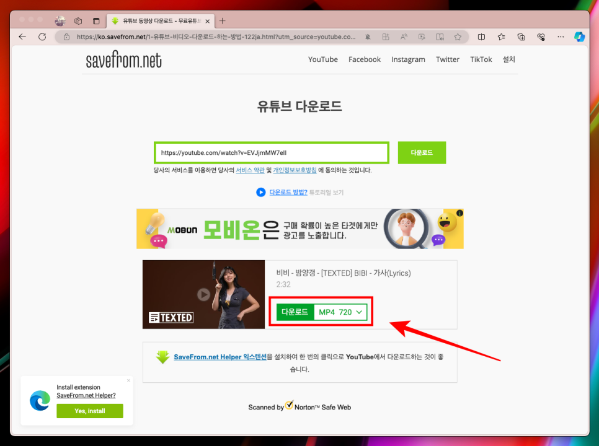599x446 pixels.
Task: Click the muted notifications bell icon
Action: (x=368, y=37)
